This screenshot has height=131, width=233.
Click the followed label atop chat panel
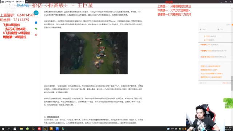(228, 25)
